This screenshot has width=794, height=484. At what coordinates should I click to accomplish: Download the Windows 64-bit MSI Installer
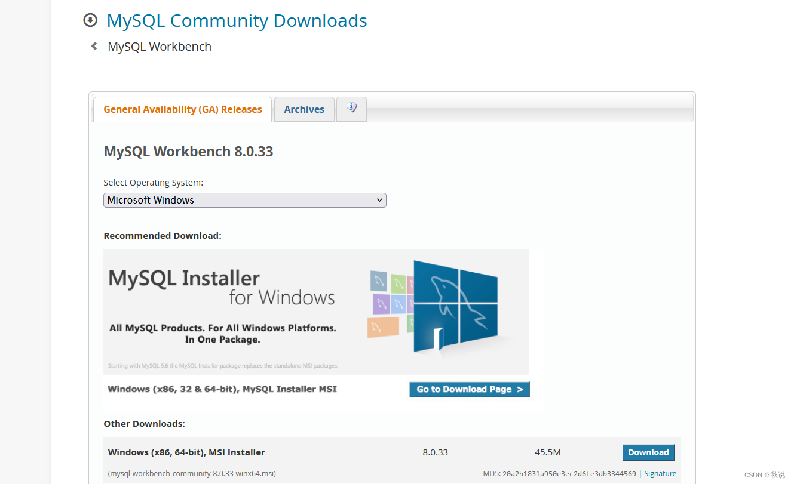pos(648,452)
